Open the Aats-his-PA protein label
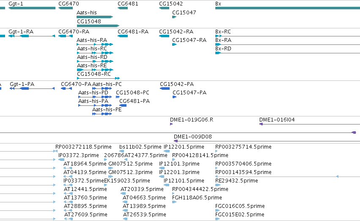 pyautogui.click(x=93, y=101)
